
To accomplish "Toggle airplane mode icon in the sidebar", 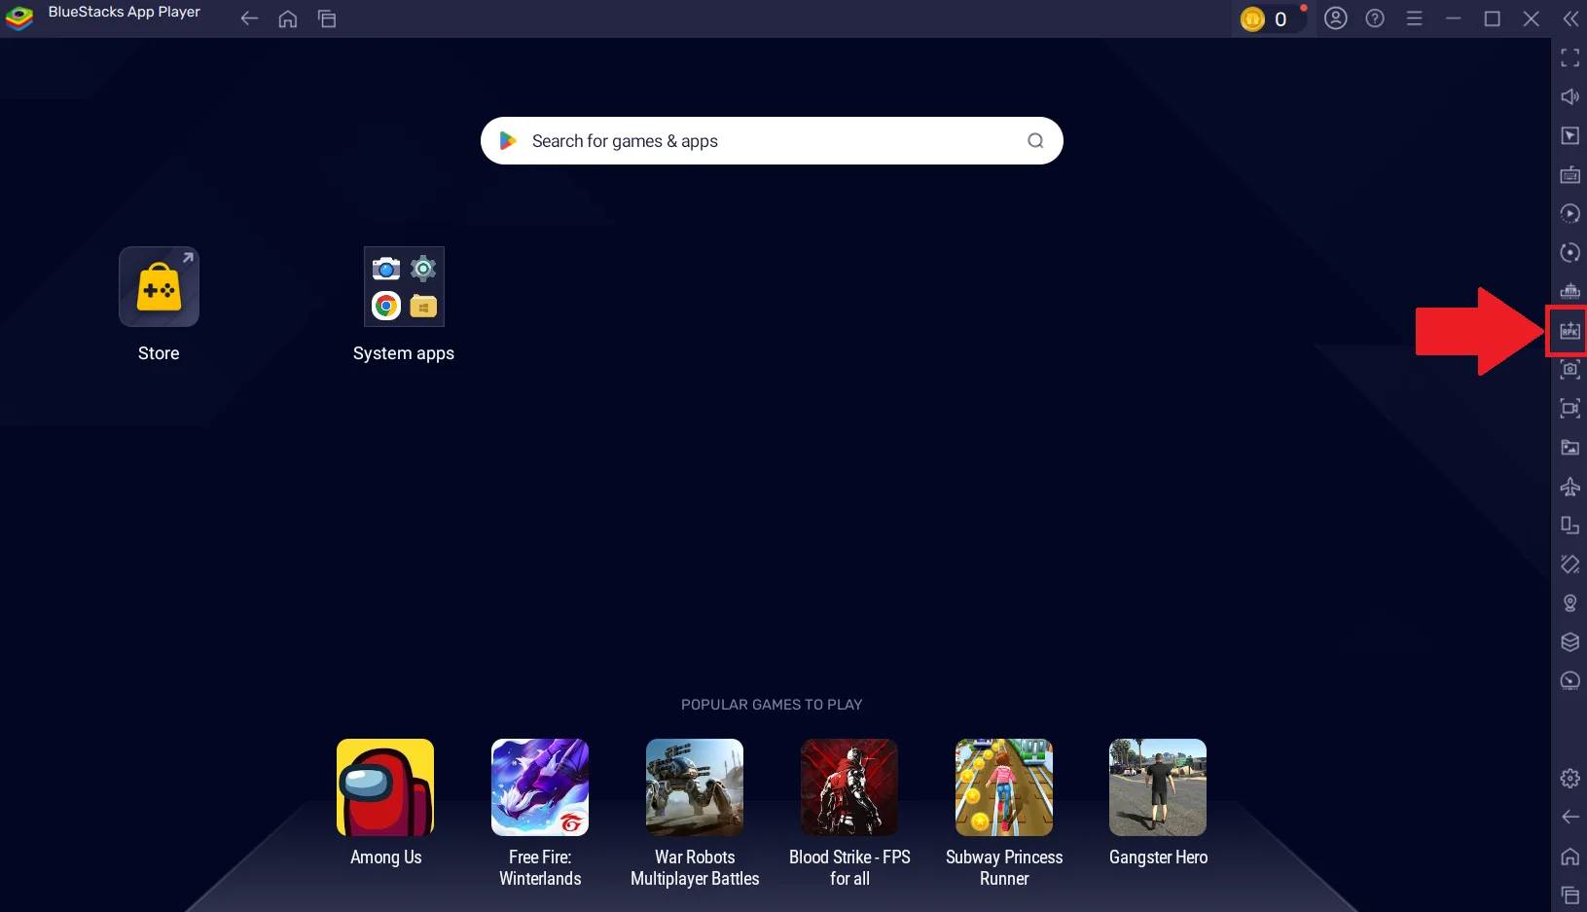I will pos(1569,487).
